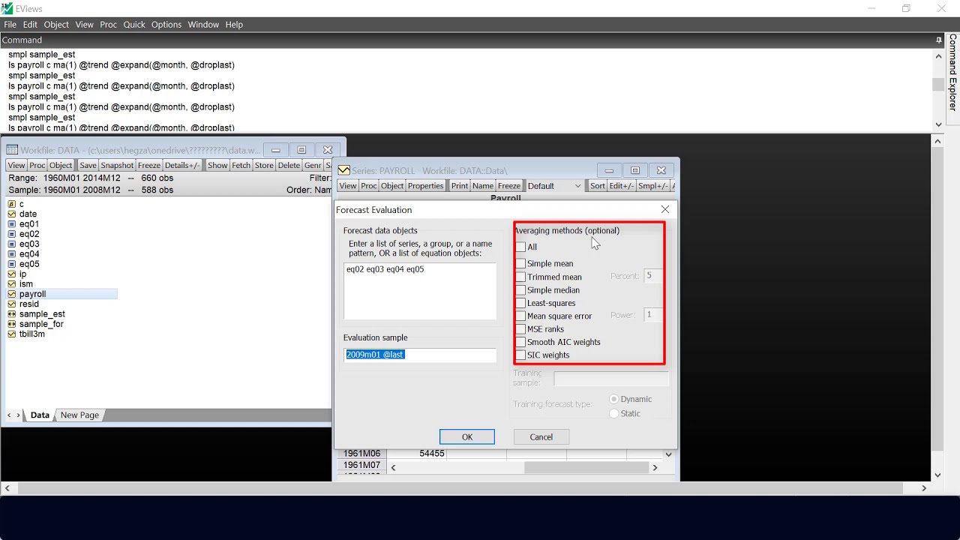Select the sample_for sample object icon

pos(12,324)
